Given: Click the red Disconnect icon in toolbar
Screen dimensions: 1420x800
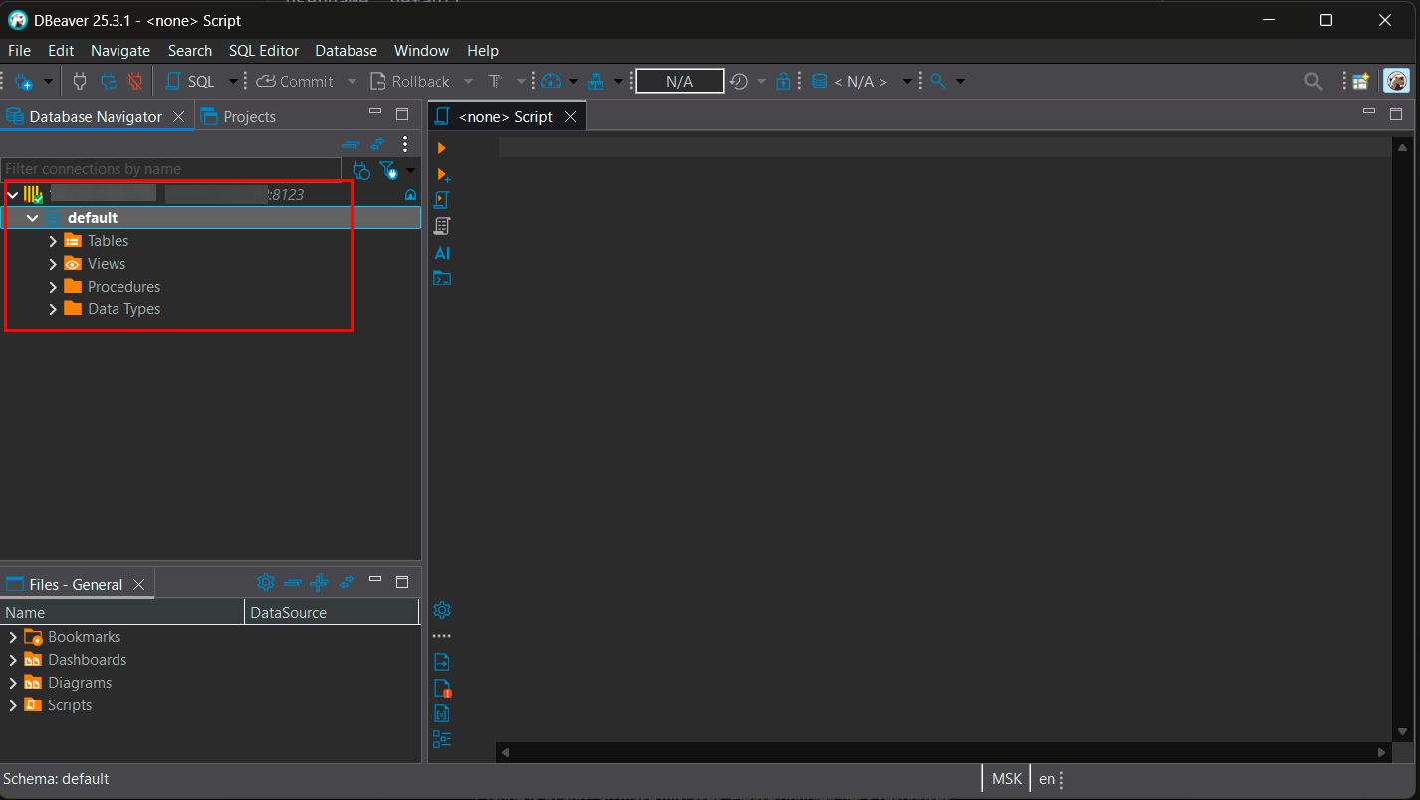Looking at the screenshot, I should (135, 81).
